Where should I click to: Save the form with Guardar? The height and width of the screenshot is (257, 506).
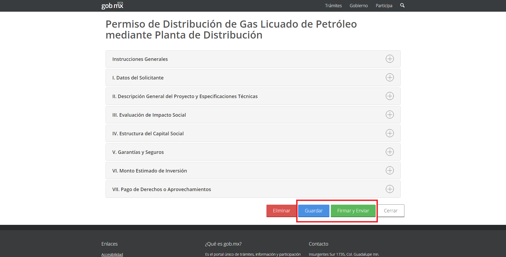313,211
